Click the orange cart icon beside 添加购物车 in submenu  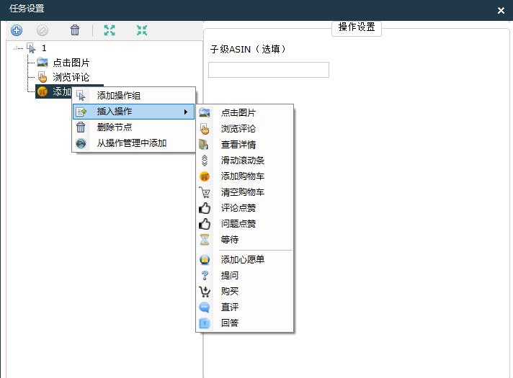pos(205,176)
